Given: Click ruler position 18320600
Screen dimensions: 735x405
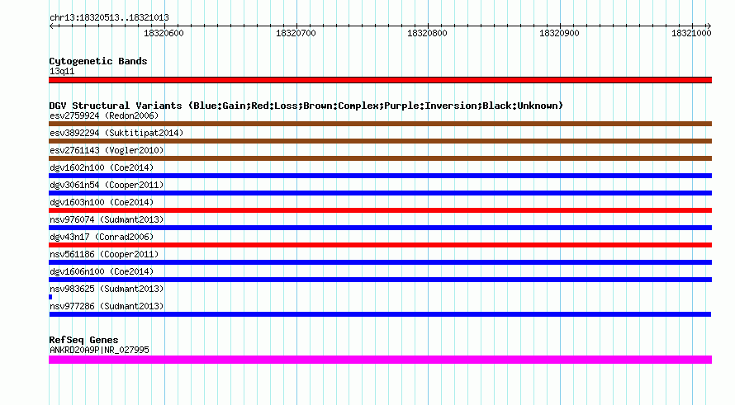Looking at the screenshot, I should [164, 33].
